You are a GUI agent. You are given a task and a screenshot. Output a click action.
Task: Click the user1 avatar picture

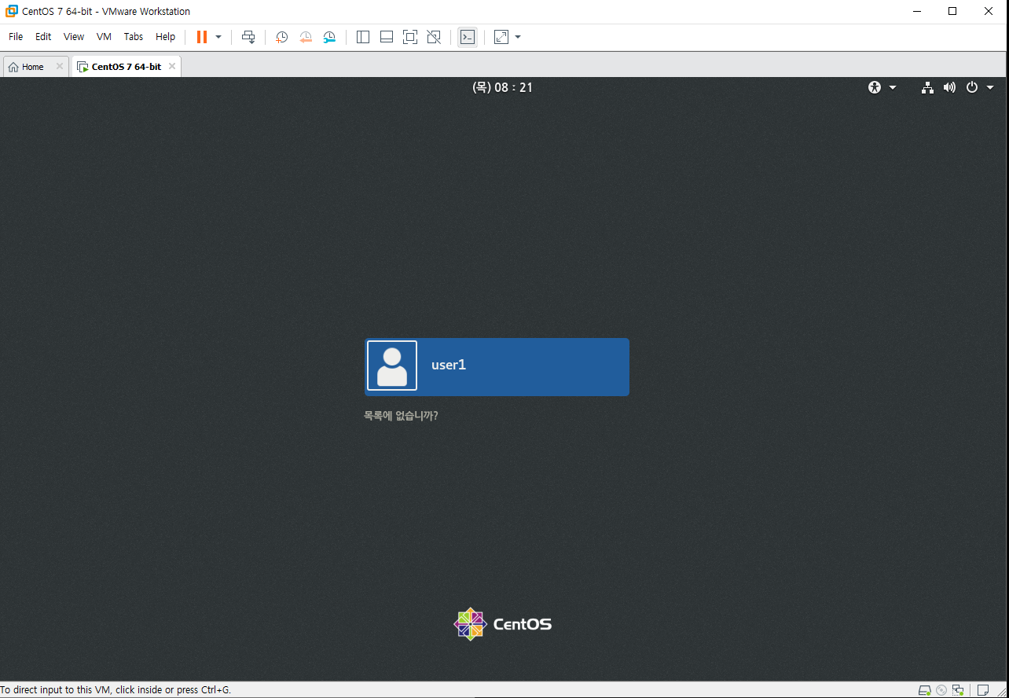tap(392, 366)
